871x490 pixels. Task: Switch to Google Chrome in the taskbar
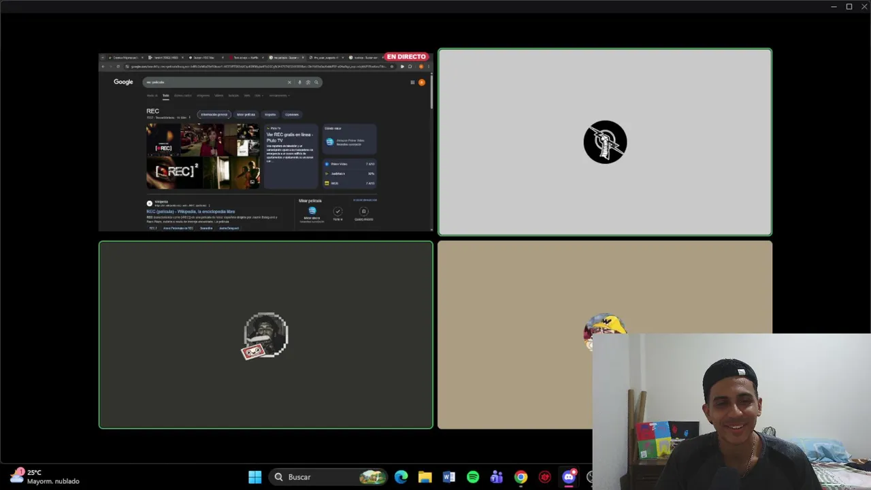coord(521,477)
